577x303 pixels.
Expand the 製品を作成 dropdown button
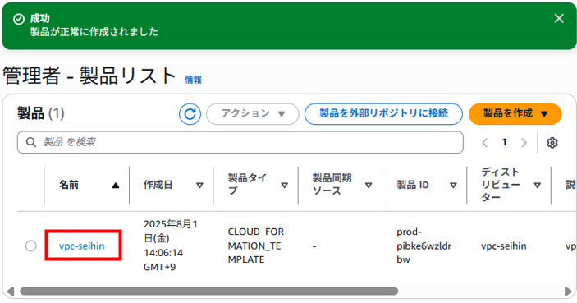pos(515,114)
